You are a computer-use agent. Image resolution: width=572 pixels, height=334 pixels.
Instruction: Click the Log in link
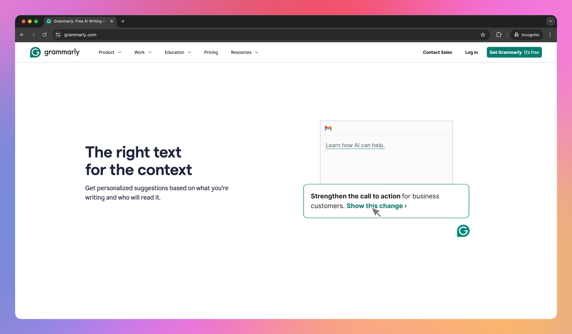tap(471, 52)
